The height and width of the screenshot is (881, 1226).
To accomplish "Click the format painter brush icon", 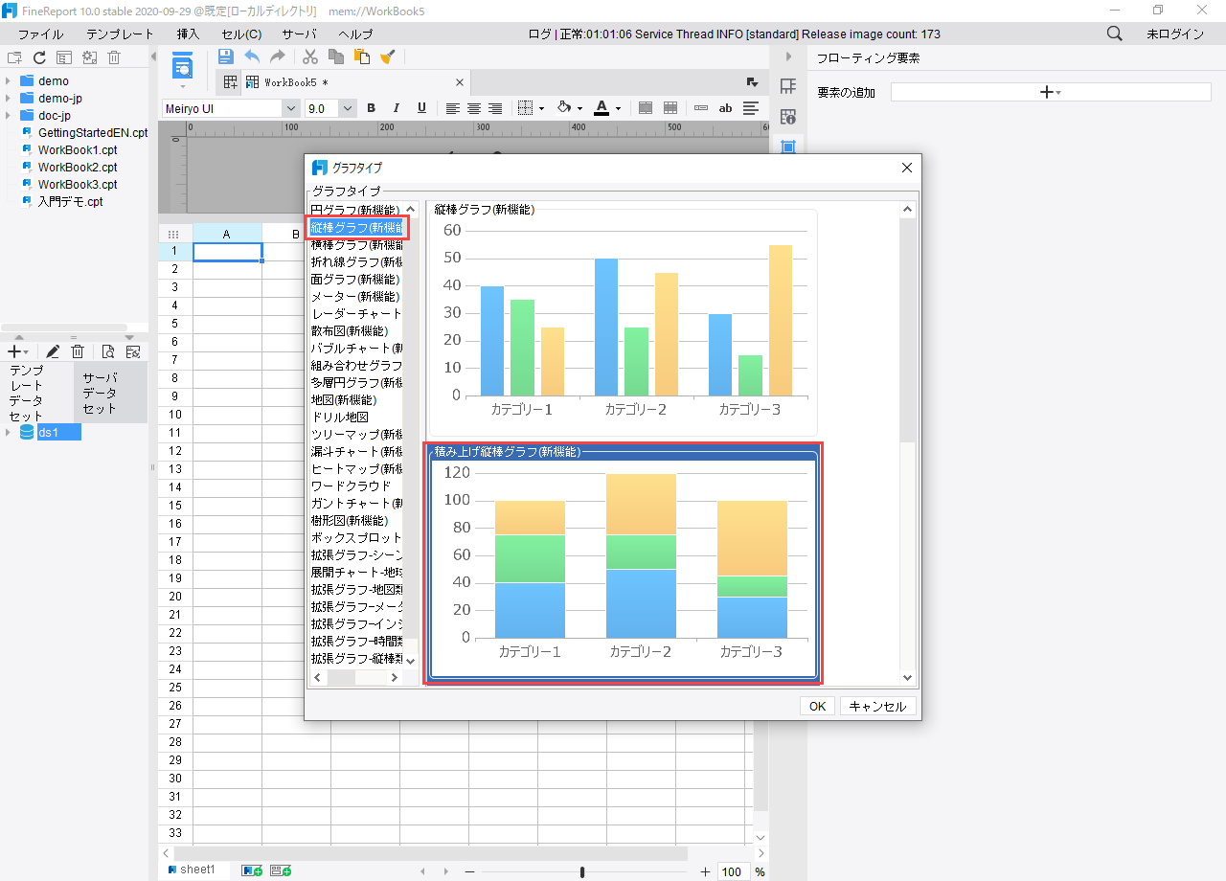I will click(x=387, y=56).
